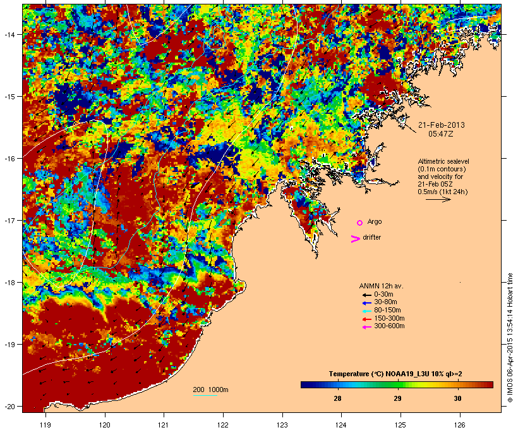Click longitude axis label 119
The image size is (518, 430).
45,425
